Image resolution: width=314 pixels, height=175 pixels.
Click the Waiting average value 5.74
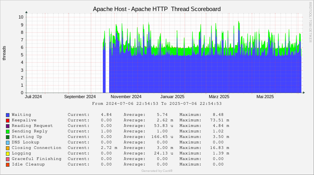(x=162, y=115)
